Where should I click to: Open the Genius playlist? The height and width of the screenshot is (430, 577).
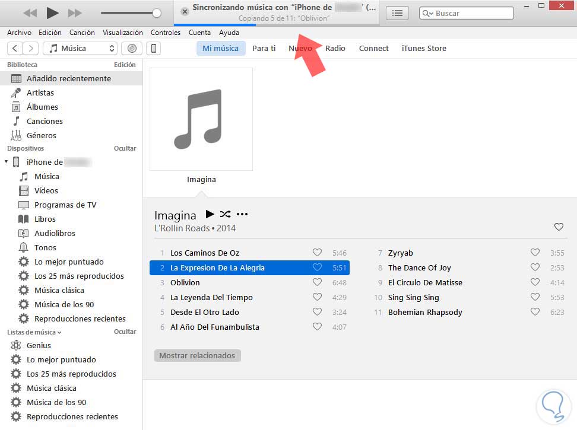(x=71, y=345)
